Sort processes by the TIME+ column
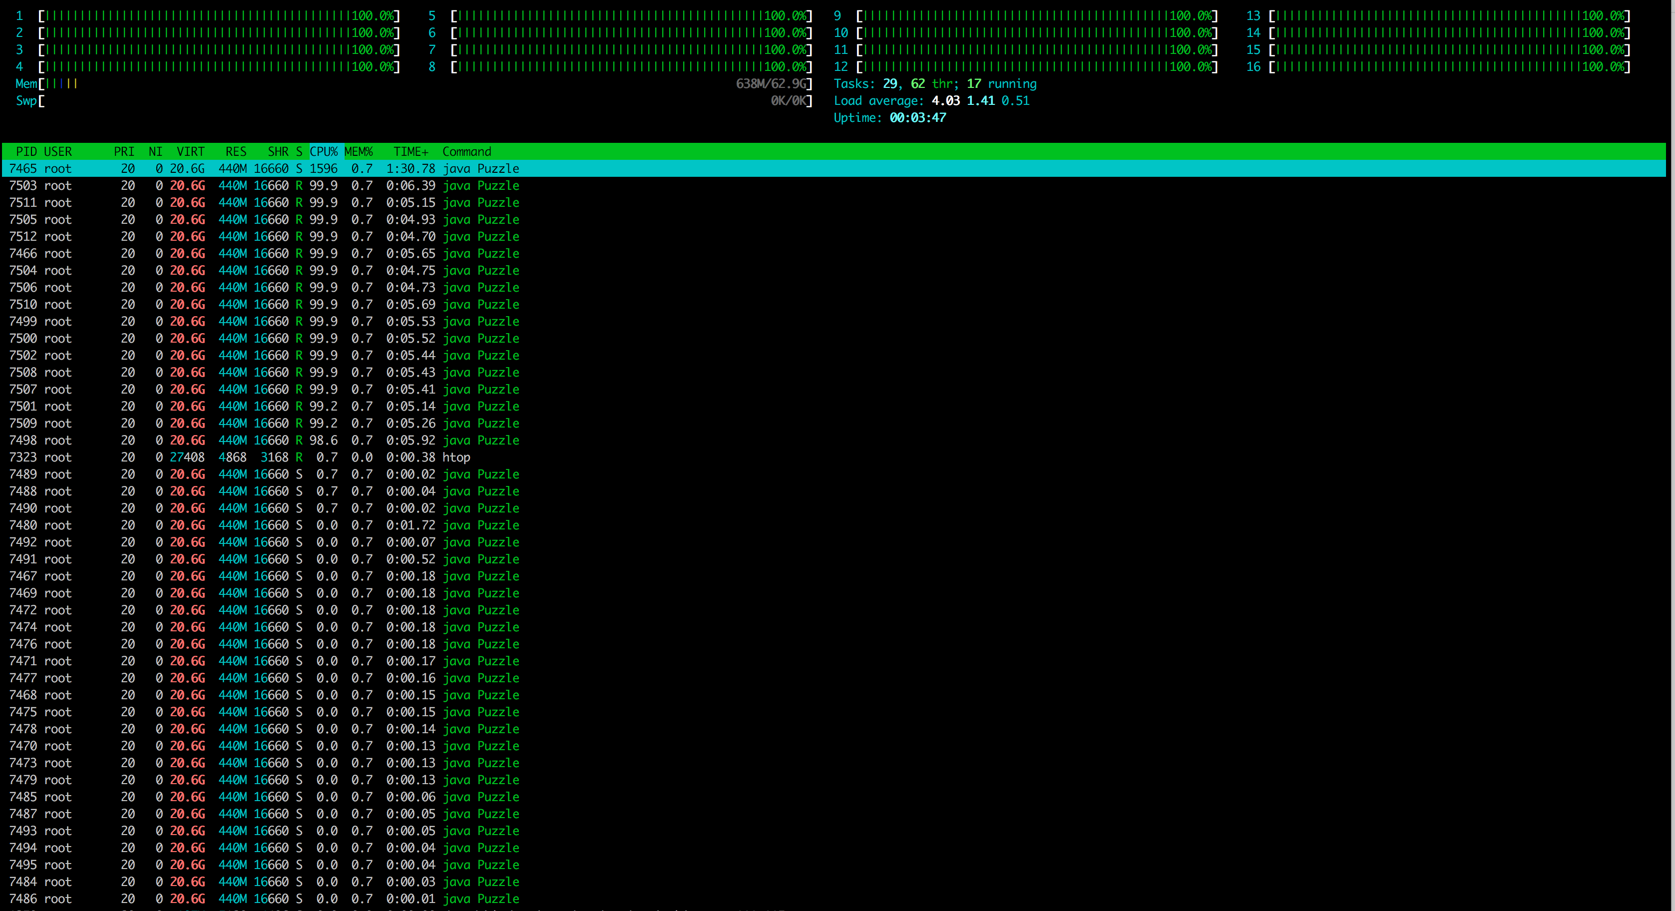Screen dimensions: 1675x911 pos(410,151)
